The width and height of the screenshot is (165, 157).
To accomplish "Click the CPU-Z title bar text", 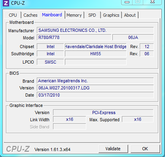I will pos(18,3).
